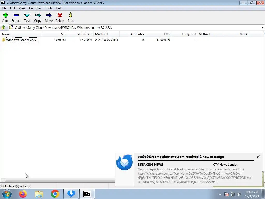The height and width of the screenshot is (199, 265).
Task: Click the attribute value D
Action: pos(143,40)
